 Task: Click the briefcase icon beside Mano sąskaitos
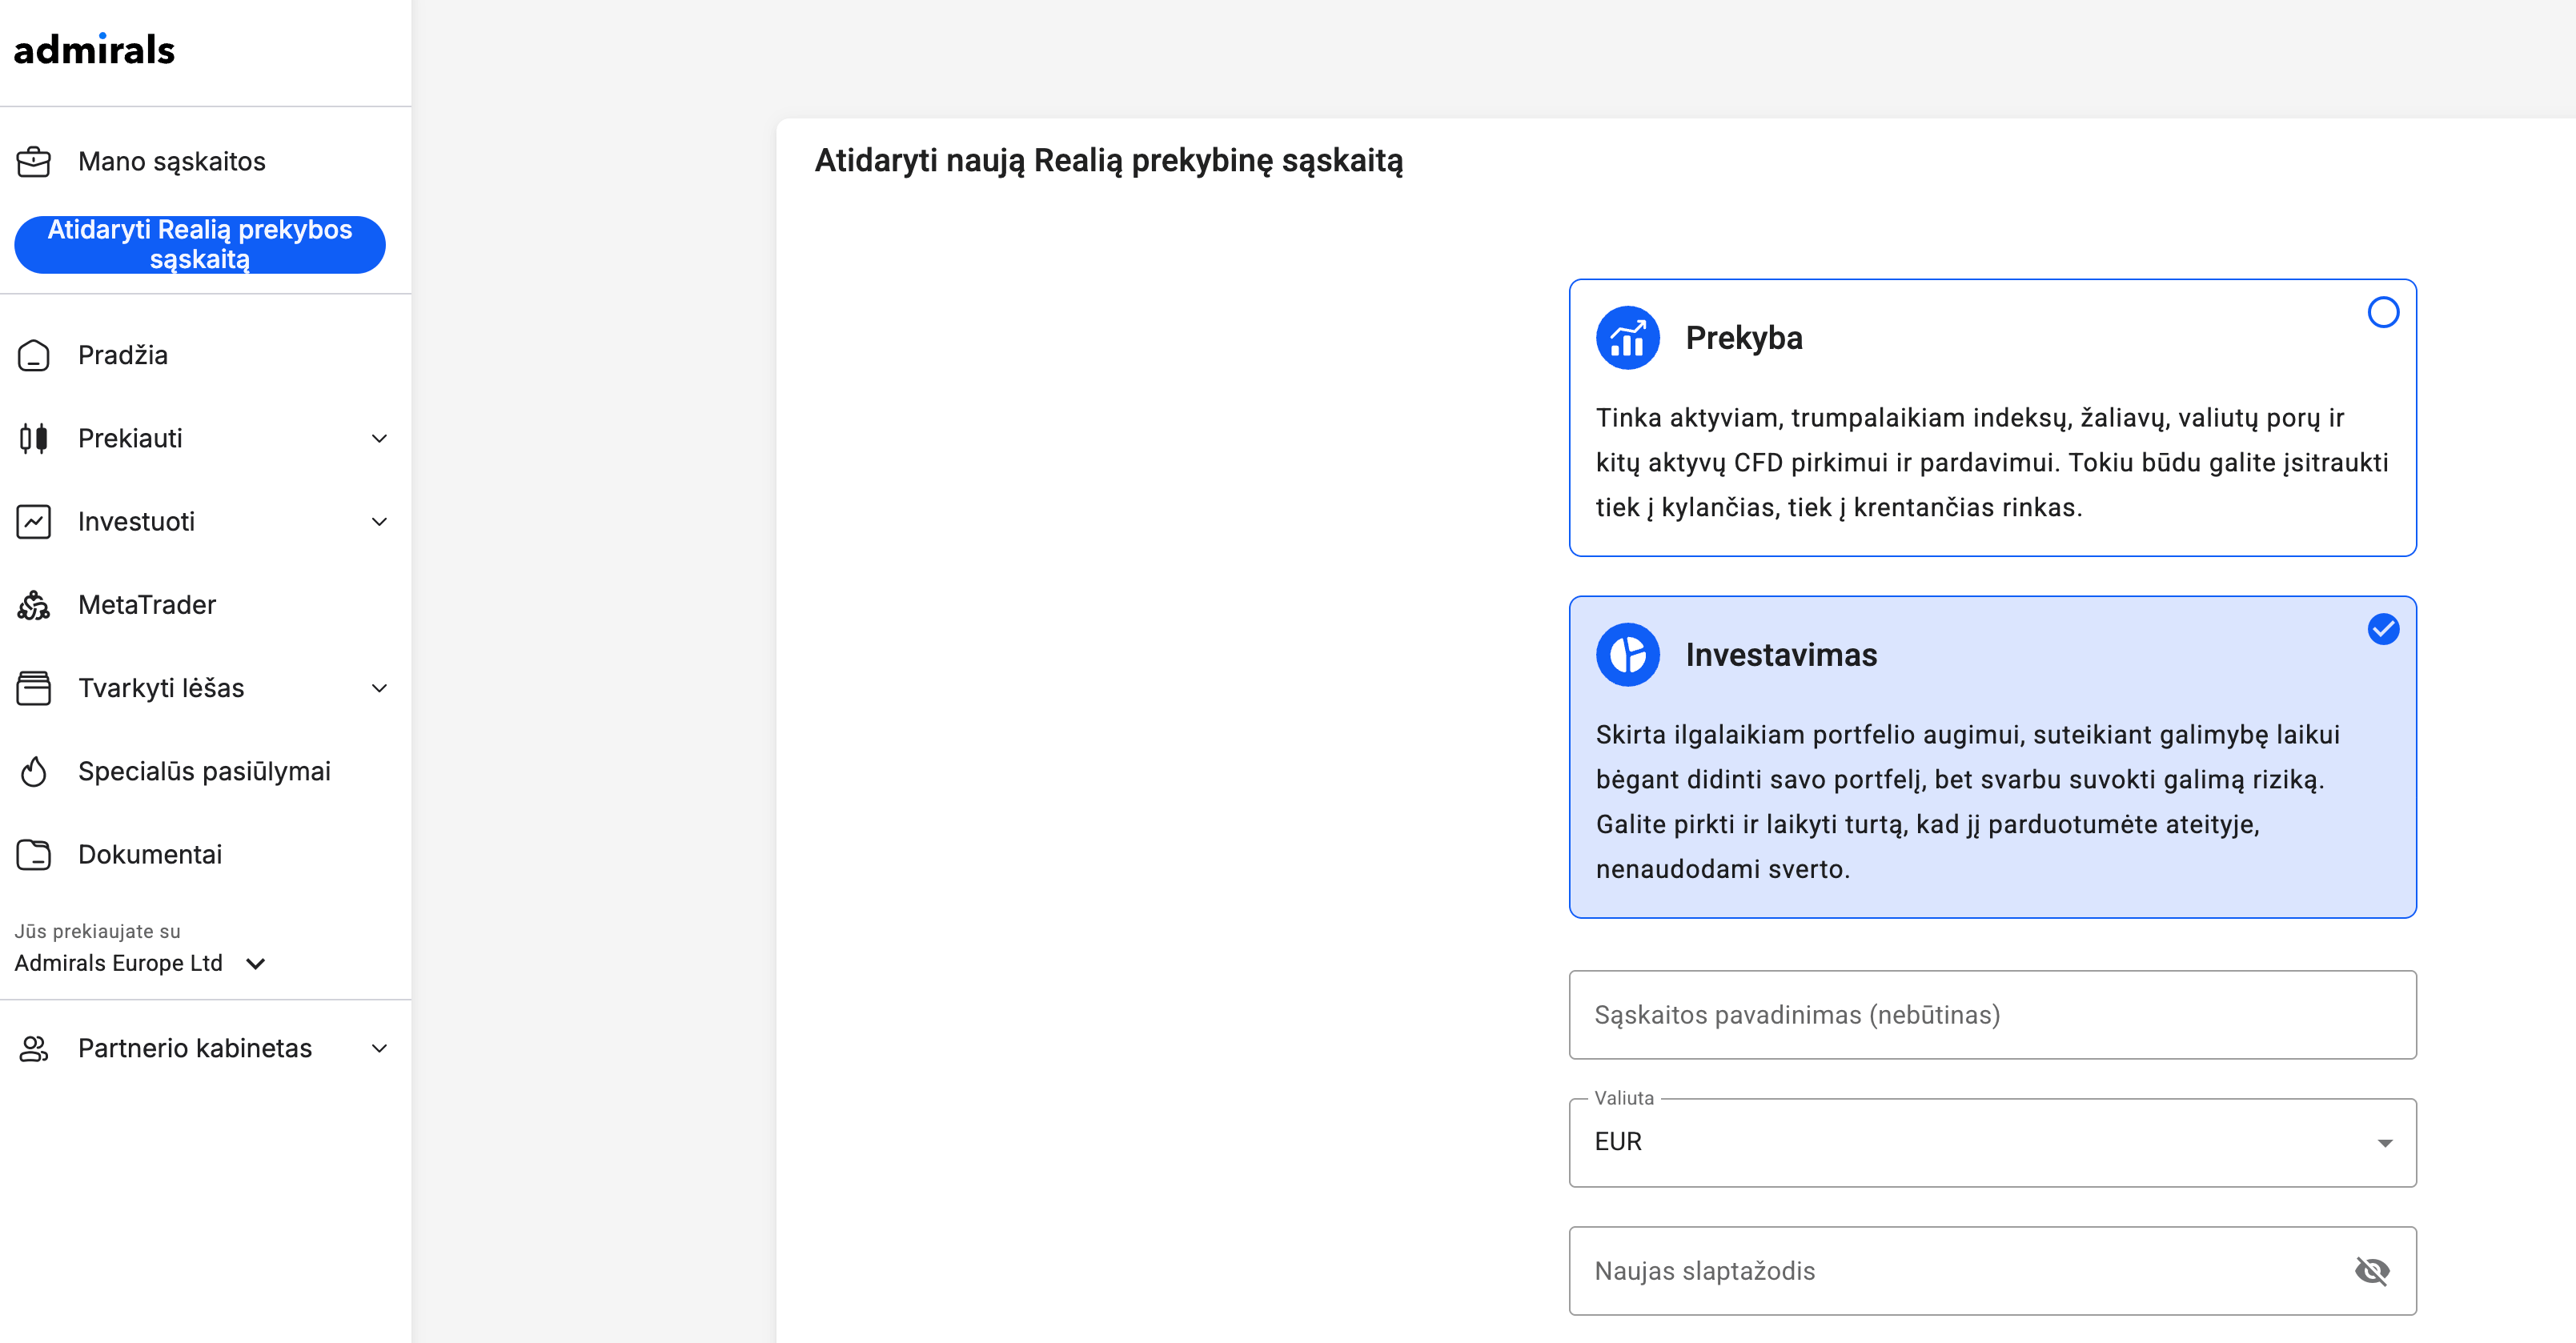tap(34, 161)
